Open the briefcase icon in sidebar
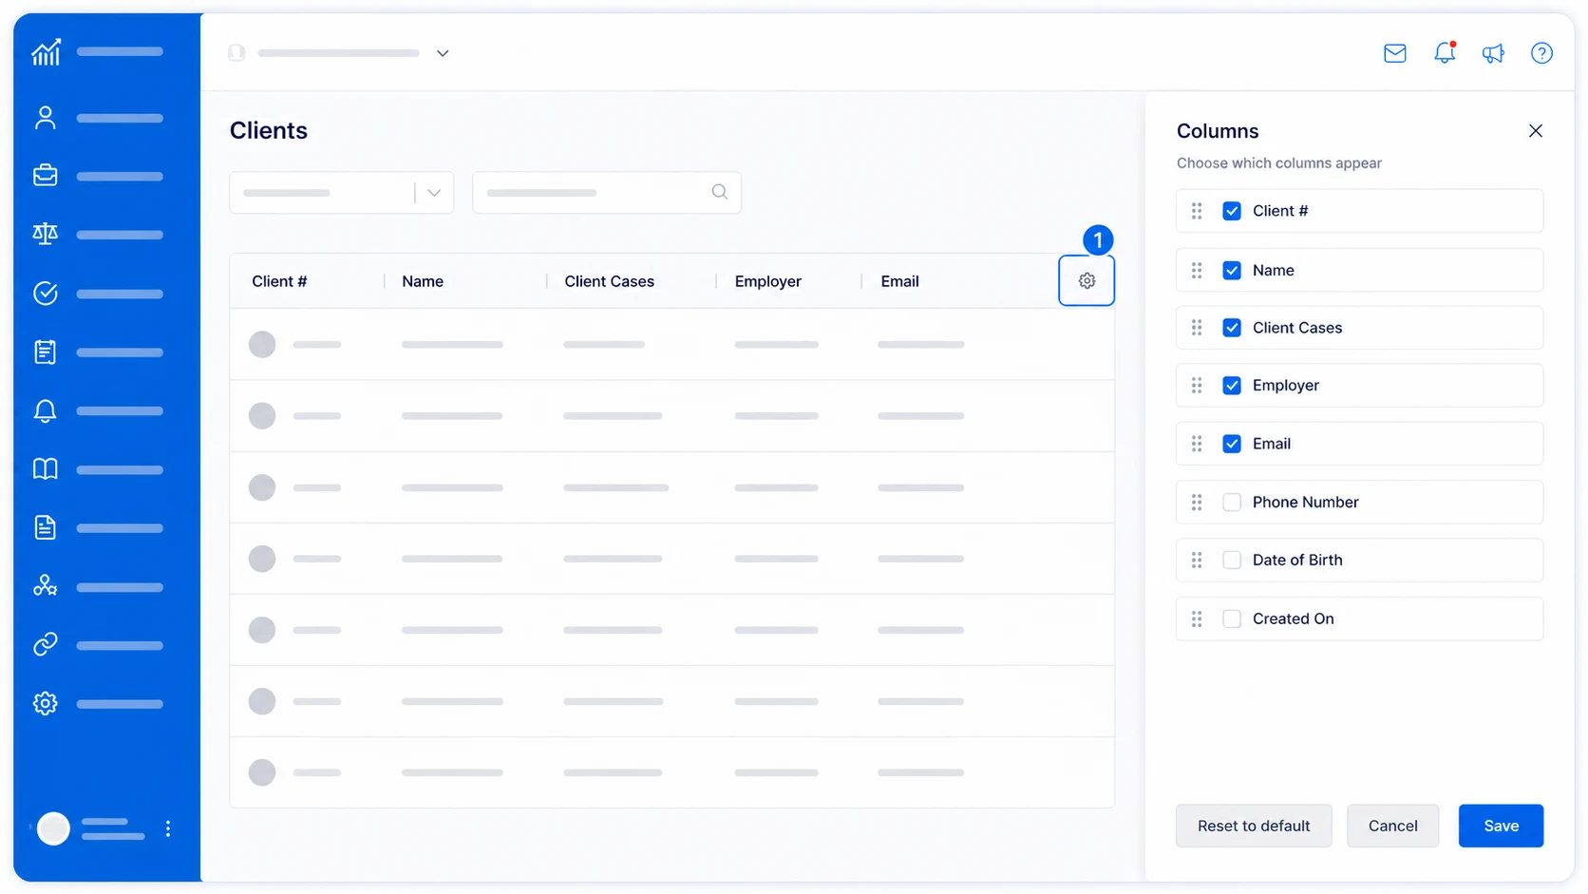Image resolution: width=1588 pixels, height=894 pixels. 46,176
